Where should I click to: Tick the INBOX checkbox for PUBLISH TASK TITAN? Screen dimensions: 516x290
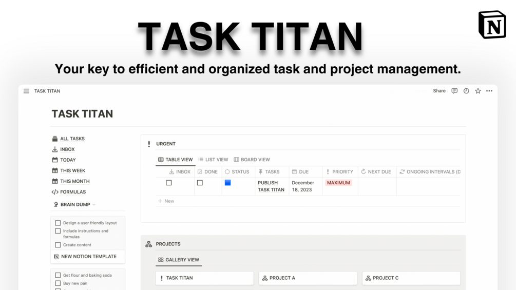[169, 183]
